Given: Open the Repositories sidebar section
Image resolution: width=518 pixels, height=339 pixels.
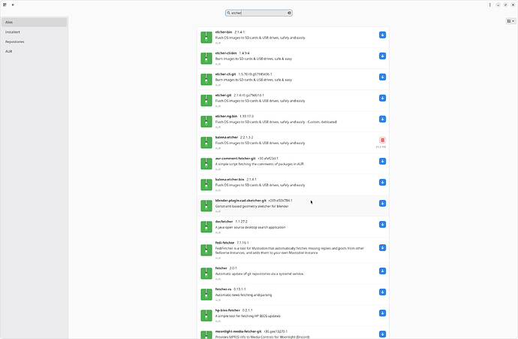Looking at the screenshot, I should (34, 42).
